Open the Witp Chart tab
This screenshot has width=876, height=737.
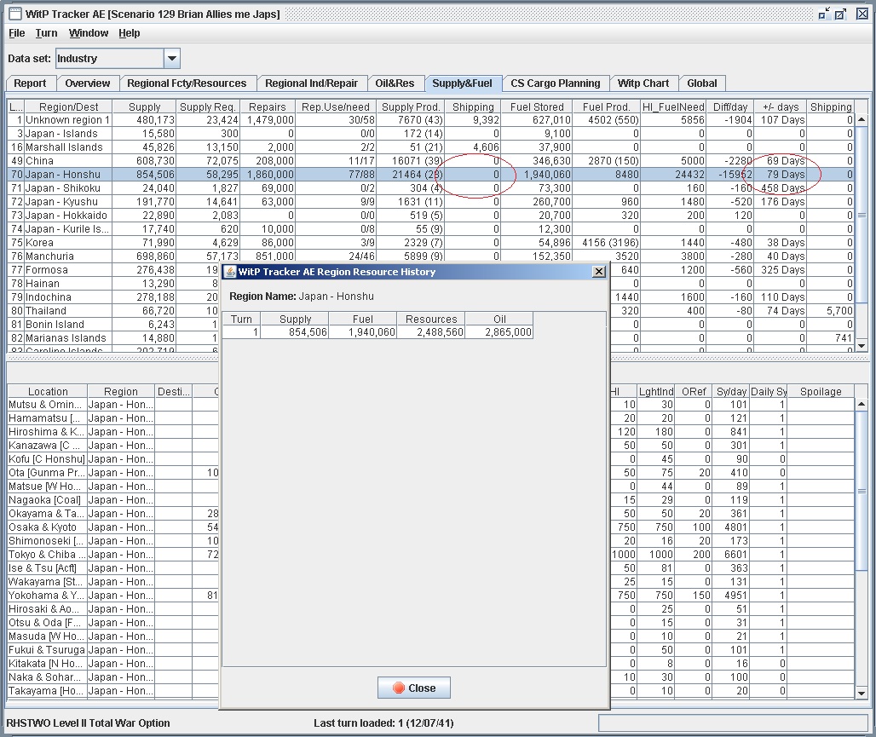[643, 83]
